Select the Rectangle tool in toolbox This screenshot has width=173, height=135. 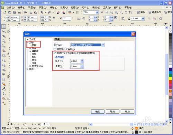[3, 56]
